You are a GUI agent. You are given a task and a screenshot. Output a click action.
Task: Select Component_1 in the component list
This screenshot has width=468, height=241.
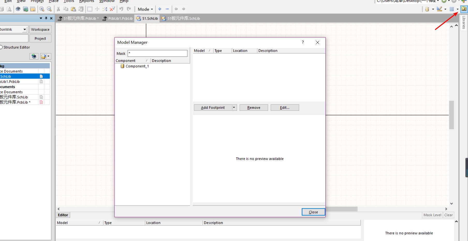click(137, 66)
